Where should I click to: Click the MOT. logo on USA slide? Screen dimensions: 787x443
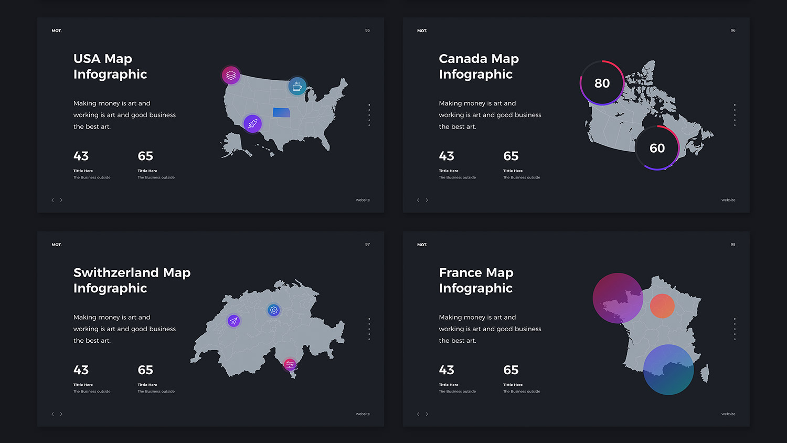(x=57, y=31)
